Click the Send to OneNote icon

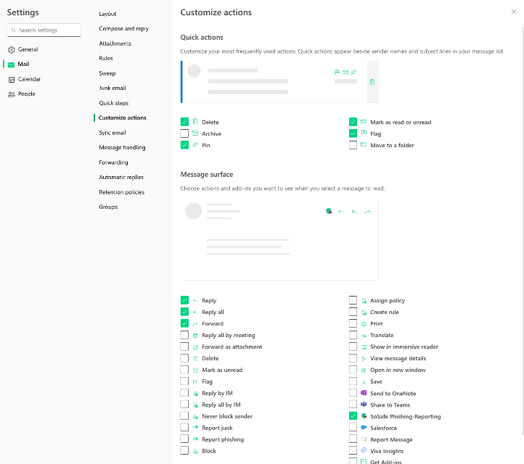(x=364, y=393)
